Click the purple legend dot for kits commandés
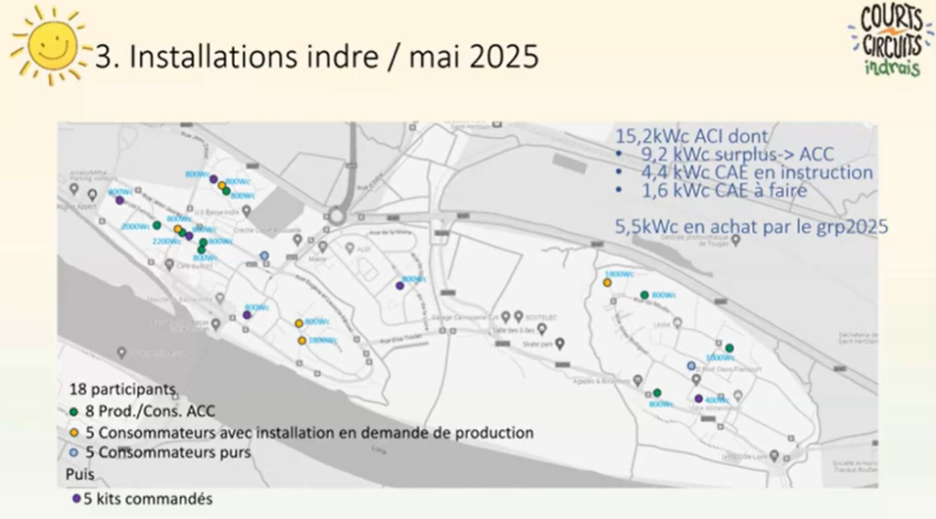This screenshot has height=519, width=936. 74,499
